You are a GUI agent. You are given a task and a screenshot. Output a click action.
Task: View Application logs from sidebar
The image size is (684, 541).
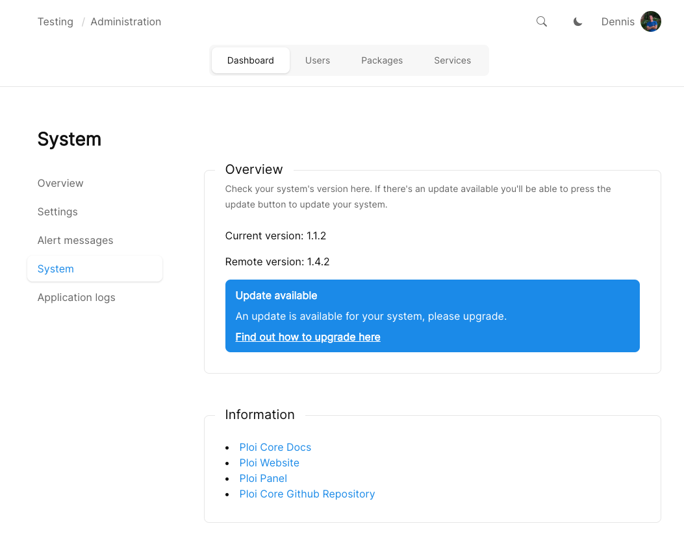pos(76,297)
